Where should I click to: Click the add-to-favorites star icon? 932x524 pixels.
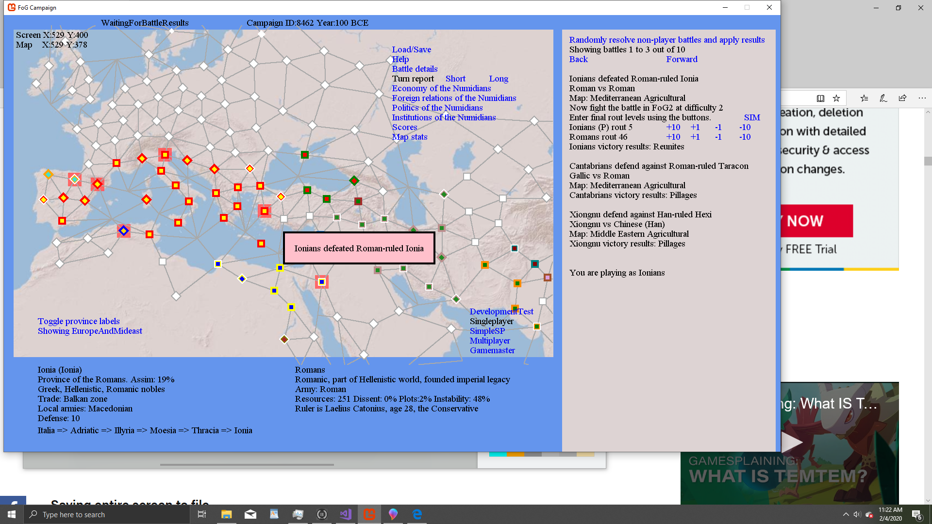pos(836,98)
